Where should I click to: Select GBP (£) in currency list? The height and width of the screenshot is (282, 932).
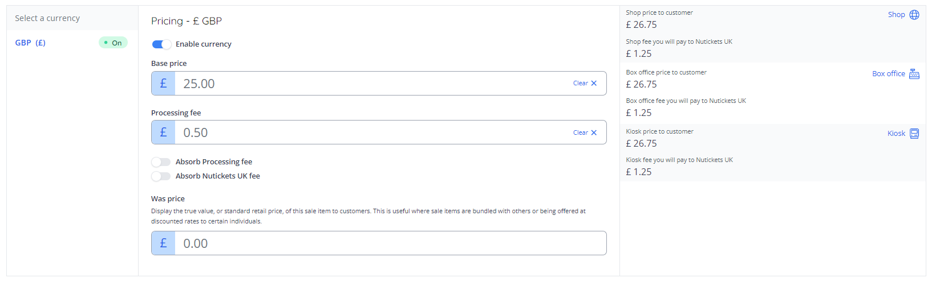(x=30, y=43)
